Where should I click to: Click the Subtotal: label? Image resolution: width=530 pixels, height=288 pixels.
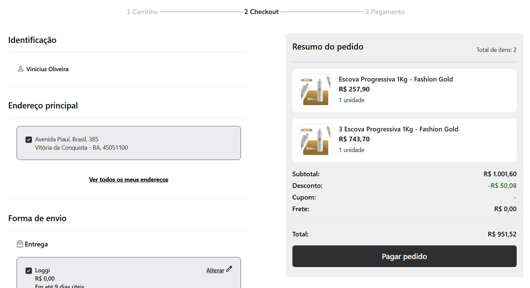(306, 174)
